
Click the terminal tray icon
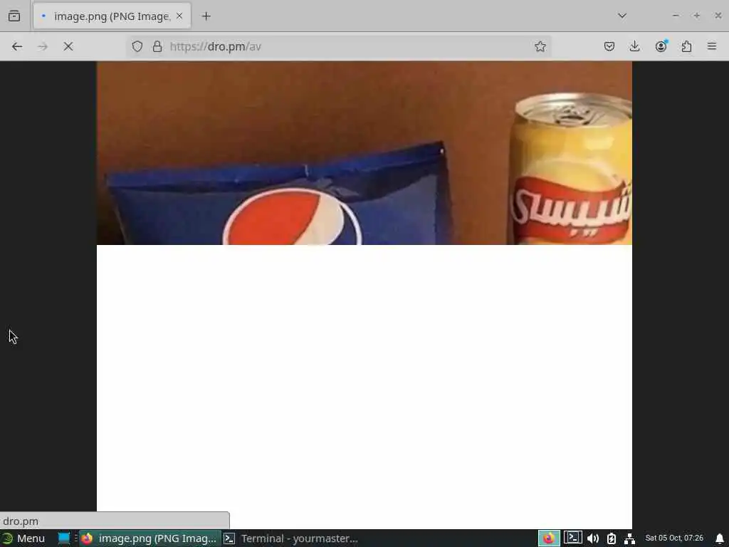pyautogui.click(x=573, y=538)
